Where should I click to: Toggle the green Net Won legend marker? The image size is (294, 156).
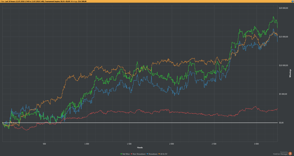[x=121, y=154]
